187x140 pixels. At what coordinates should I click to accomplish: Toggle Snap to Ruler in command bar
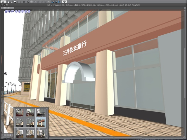click(53, 2)
